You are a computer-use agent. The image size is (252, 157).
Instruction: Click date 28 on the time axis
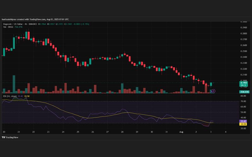pyautogui.click(x=122, y=132)
